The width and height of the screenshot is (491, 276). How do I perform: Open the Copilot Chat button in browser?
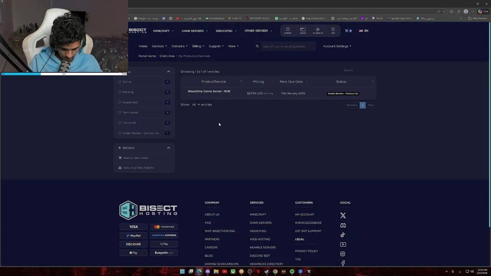click(483, 11)
